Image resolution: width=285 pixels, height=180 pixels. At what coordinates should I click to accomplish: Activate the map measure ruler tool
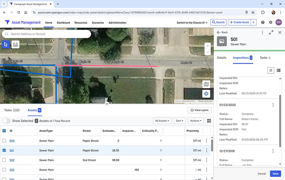[15, 44]
